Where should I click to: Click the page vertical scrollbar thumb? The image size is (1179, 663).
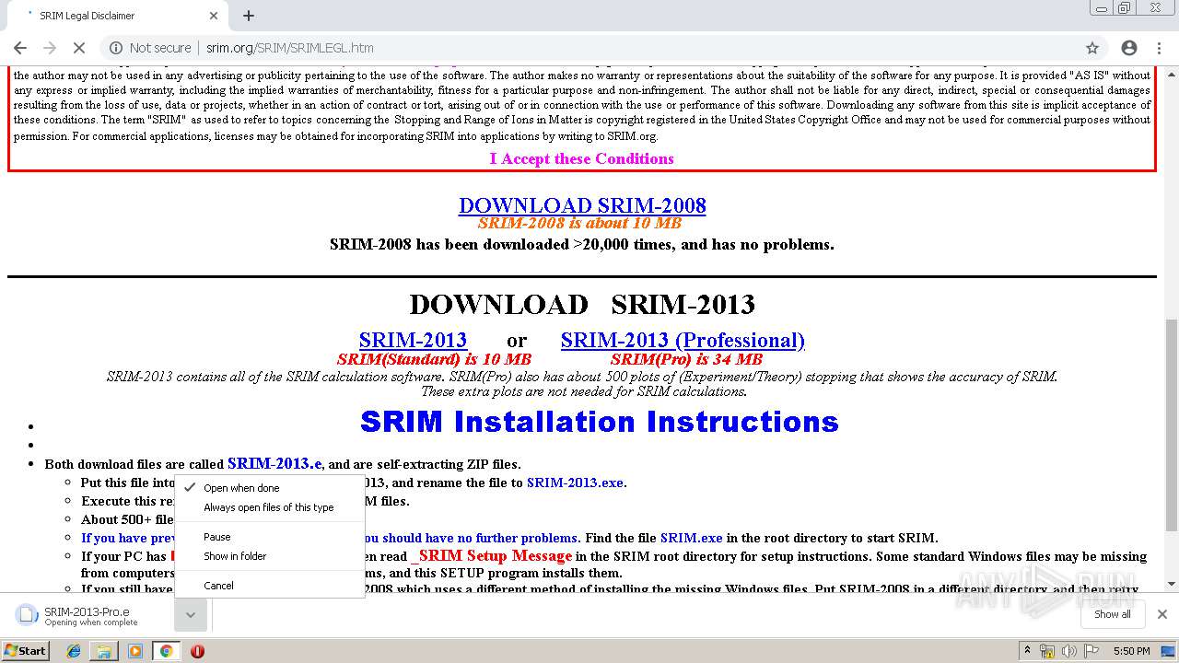pyautogui.click(x=1171, y=425)
